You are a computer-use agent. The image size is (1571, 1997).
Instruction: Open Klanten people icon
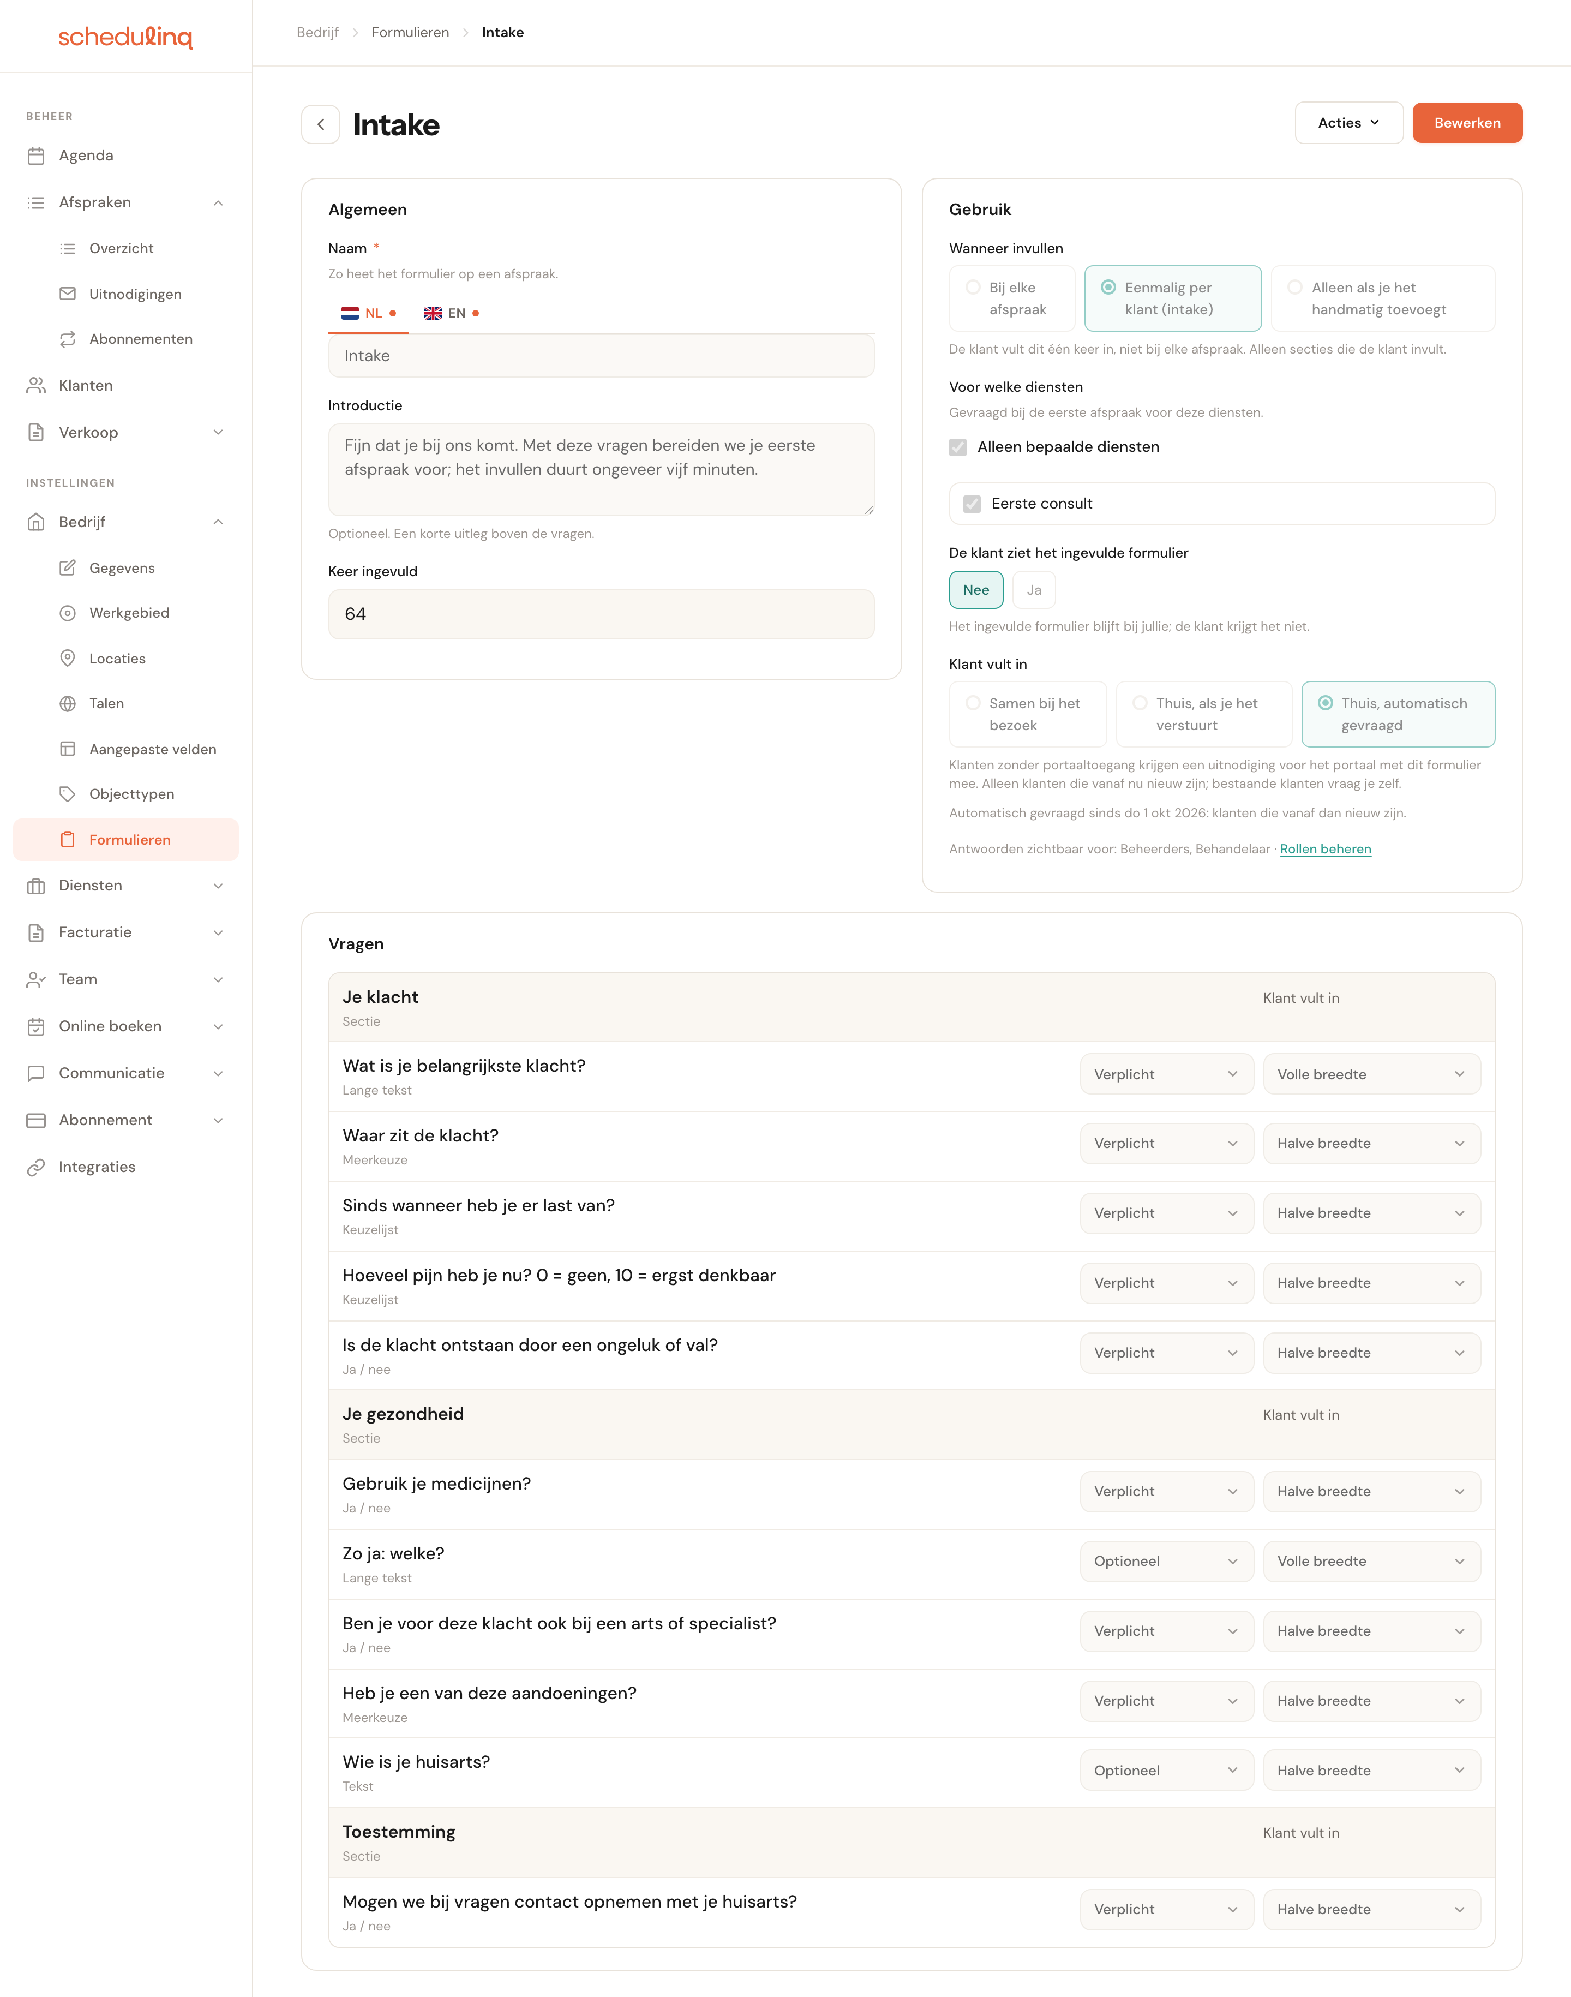36,385
